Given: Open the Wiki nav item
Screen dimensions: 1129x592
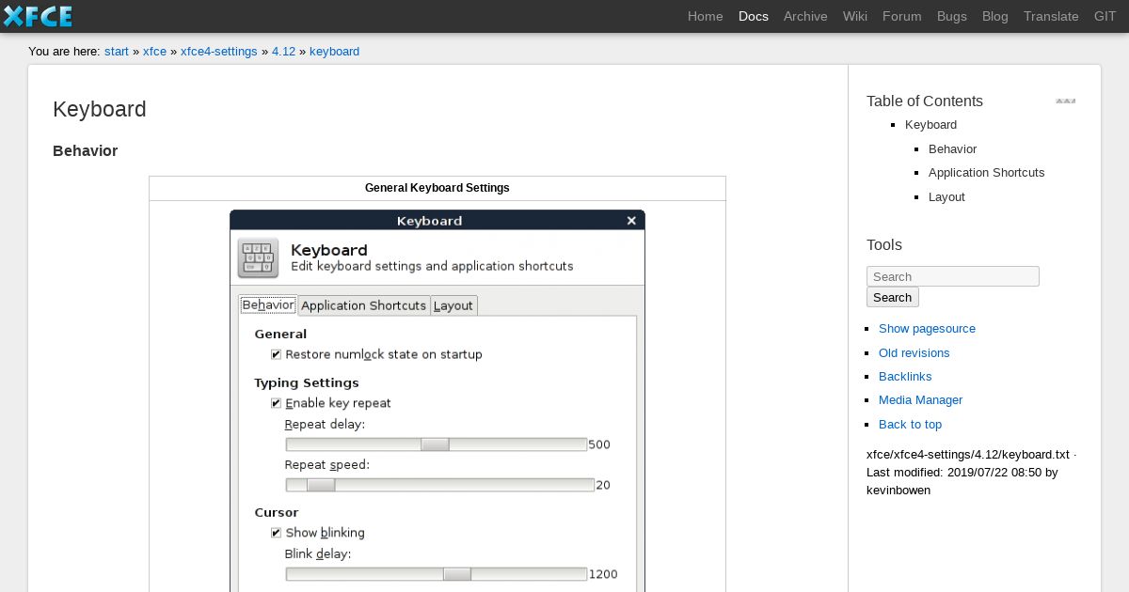Looking at the screenshot, I should (855, 16).
